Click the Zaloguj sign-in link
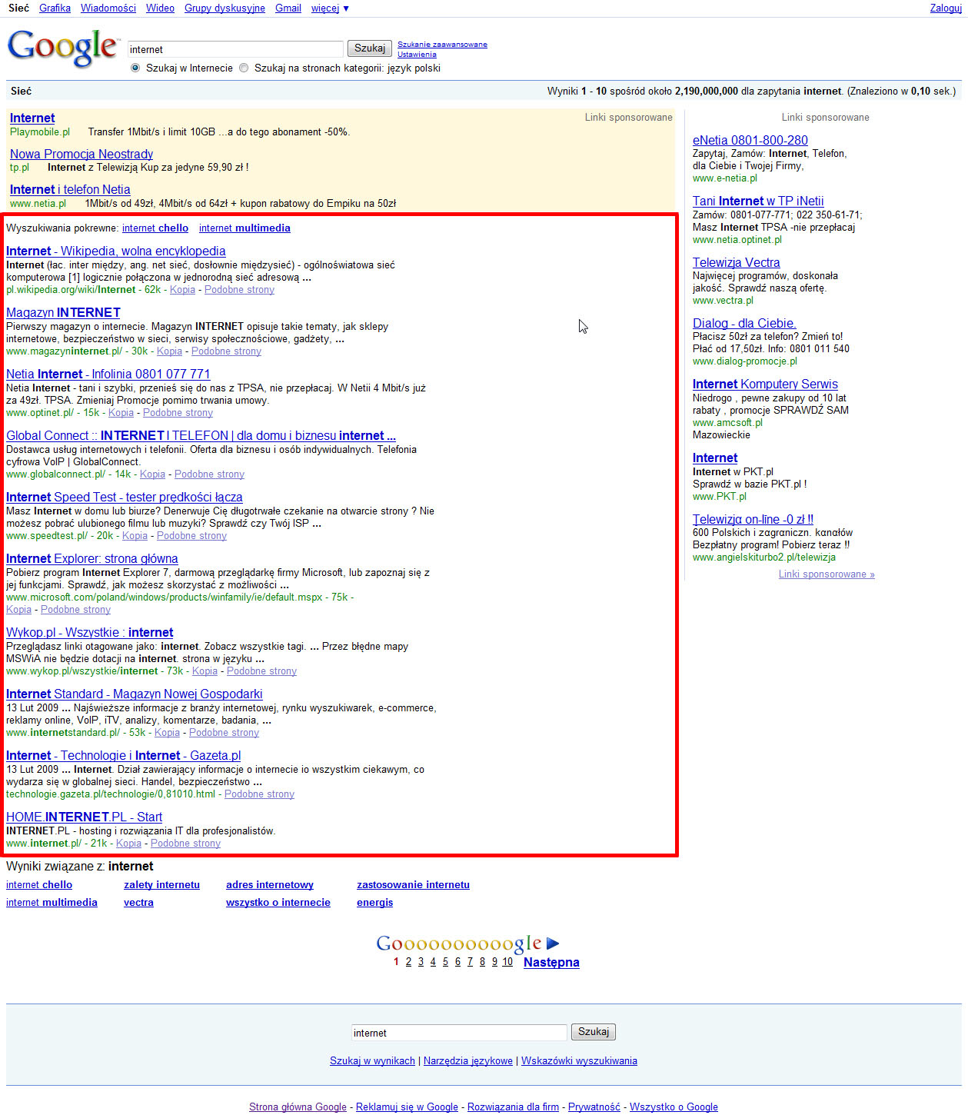This screenshot has width=968, height=1115. pyautogui.click(x=946, y=8)
